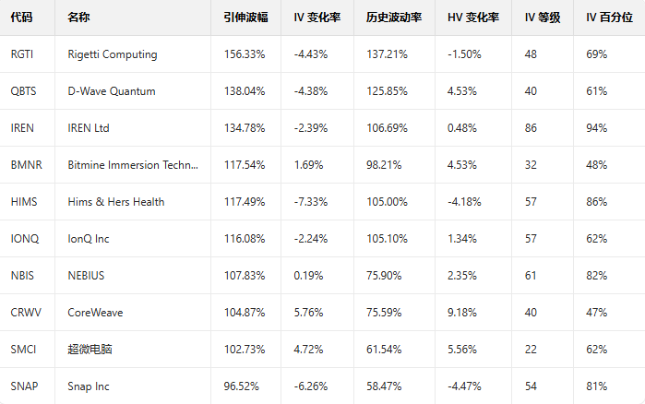Click Bitmine Immersion Techn... name
The image size is (645, 404).
(x=133, y=165)
